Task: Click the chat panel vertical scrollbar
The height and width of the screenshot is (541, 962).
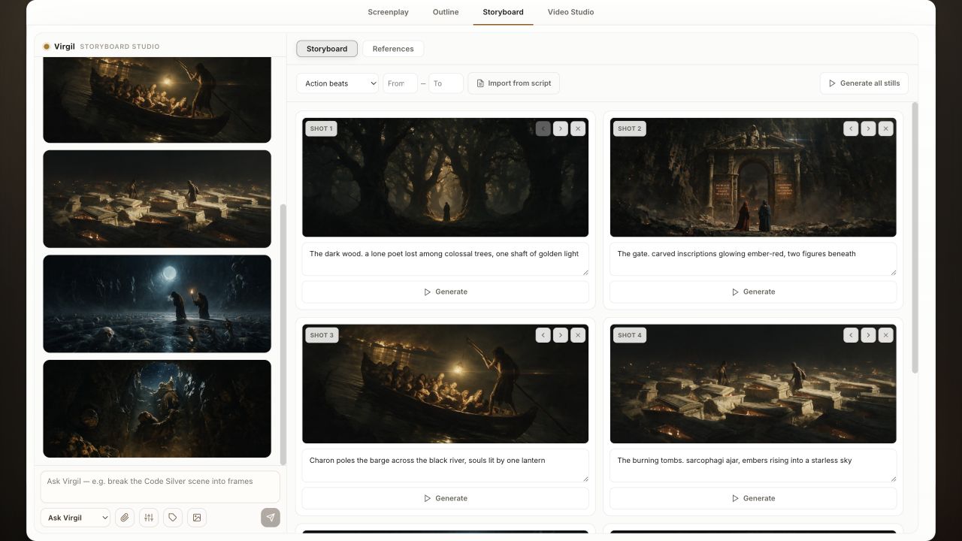Action: 283,334
